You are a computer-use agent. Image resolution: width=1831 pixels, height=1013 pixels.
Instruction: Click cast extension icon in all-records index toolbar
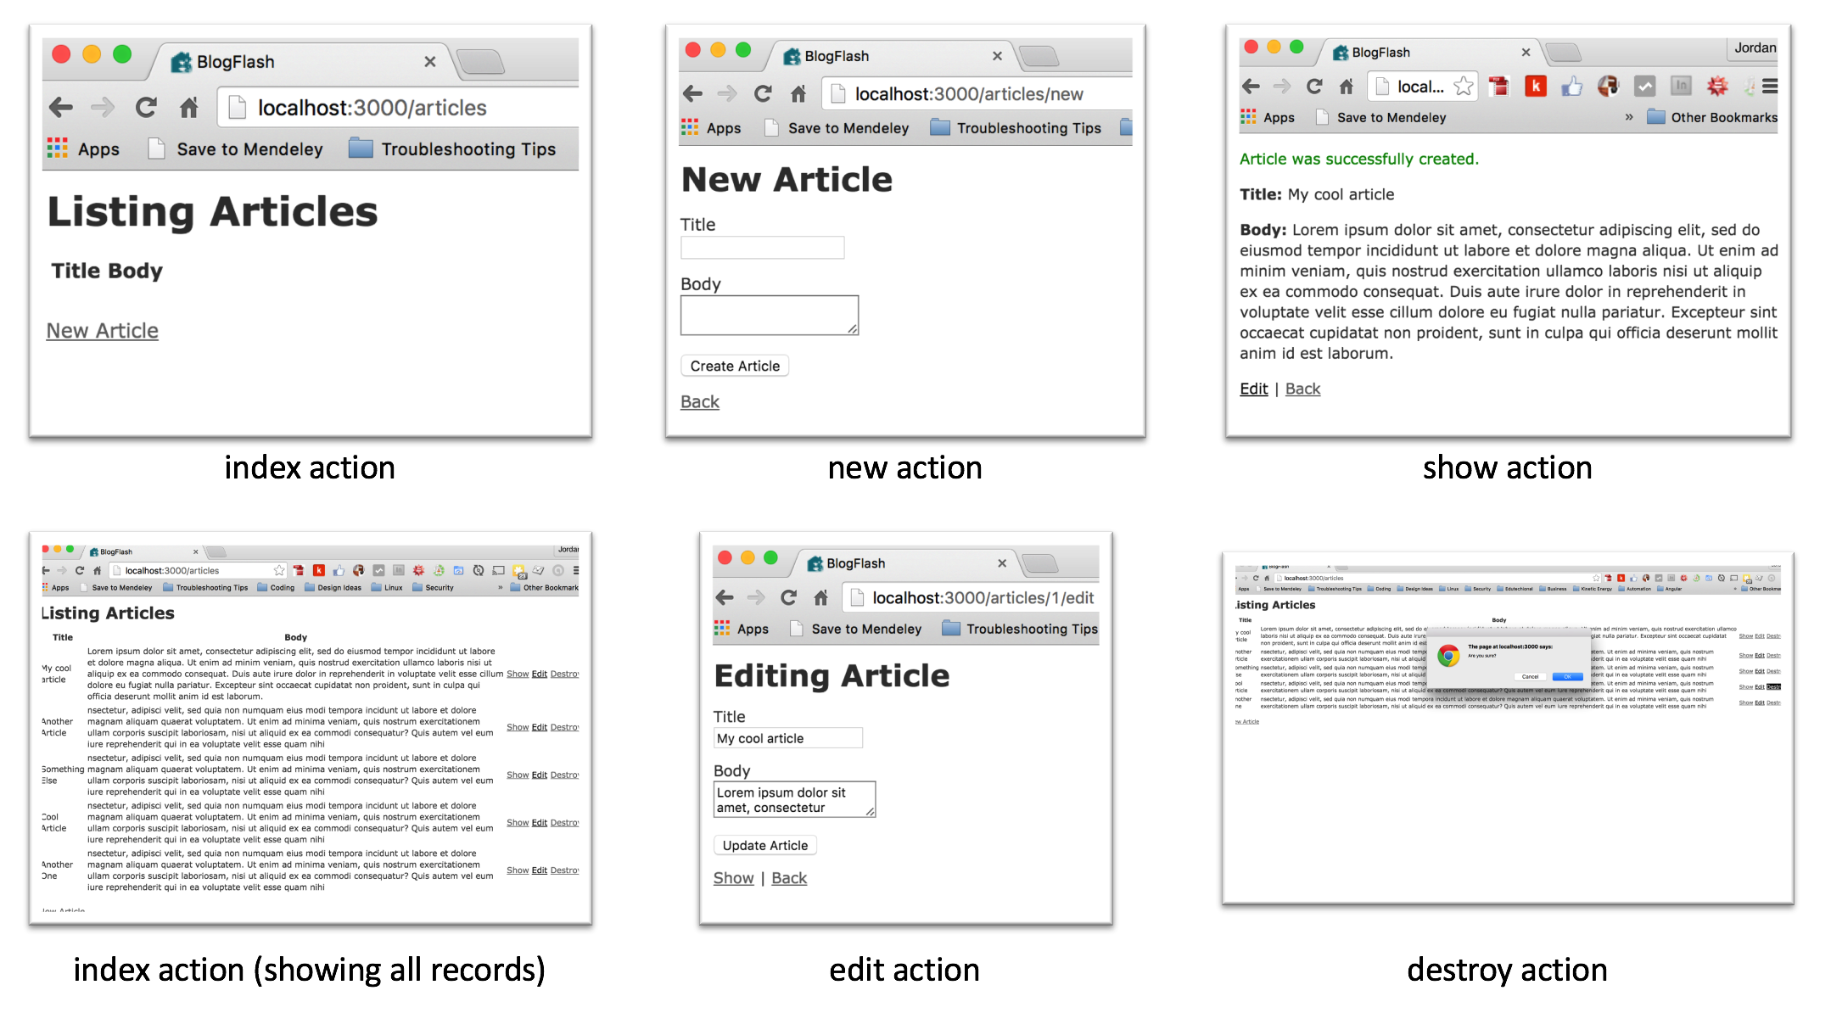point(499,571)
